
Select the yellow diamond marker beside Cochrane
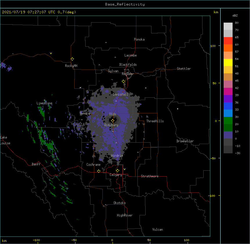[99, 171]
